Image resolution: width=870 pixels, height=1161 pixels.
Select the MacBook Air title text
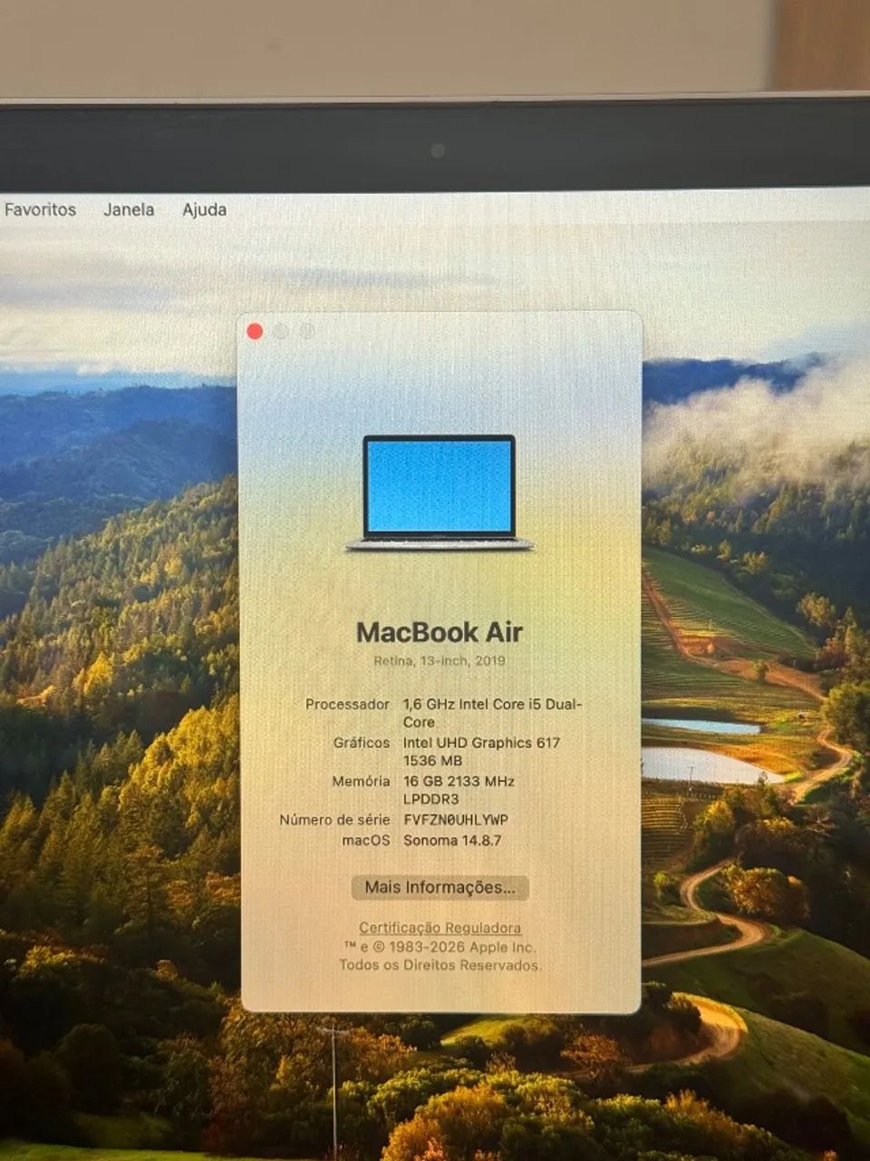pos(440,632)
